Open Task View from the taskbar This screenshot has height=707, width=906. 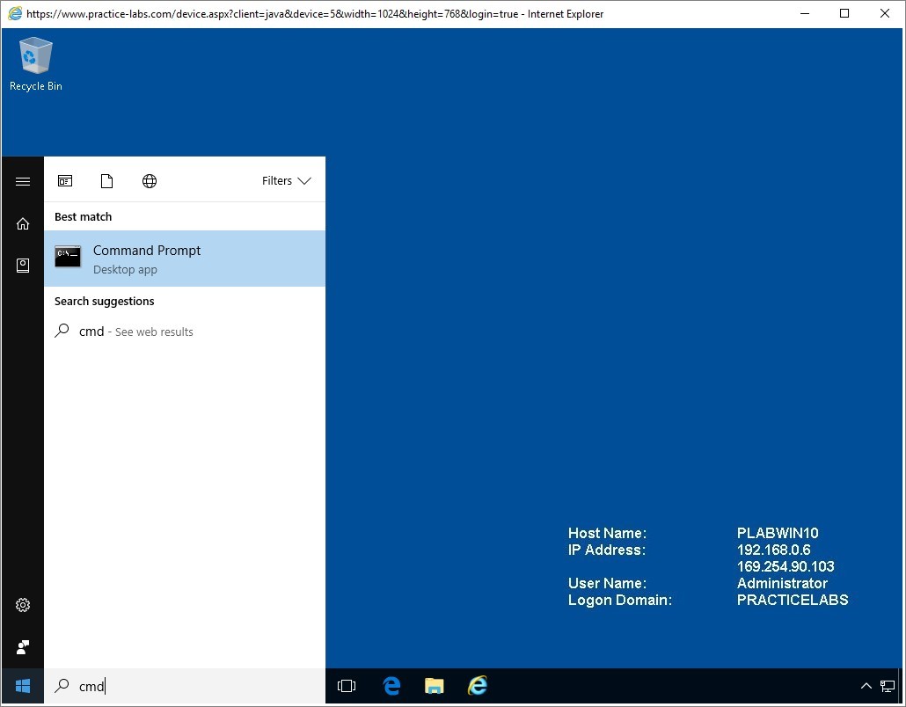(347, 686)
